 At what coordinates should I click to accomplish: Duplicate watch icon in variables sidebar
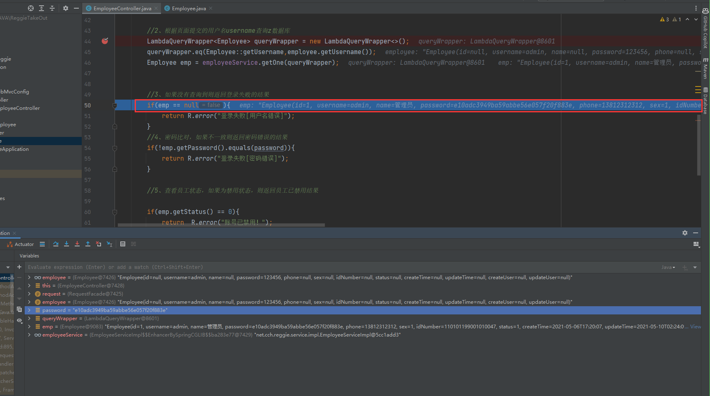[19, 310]
